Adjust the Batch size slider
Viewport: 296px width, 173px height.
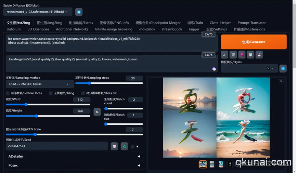pyautogui.click(x=124, y=124)
